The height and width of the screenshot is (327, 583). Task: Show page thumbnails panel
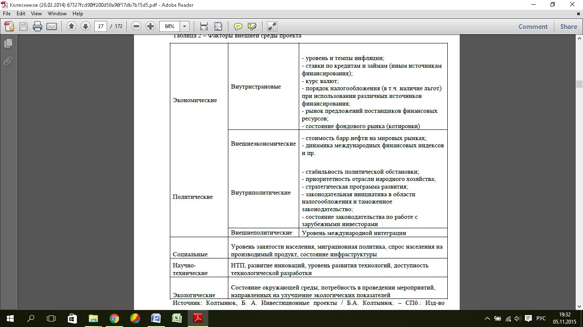point(8,43)
